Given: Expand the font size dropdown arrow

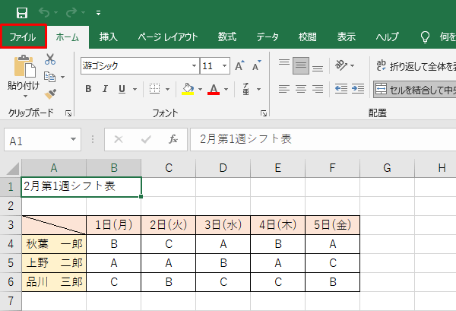Looking at the screenshot, I should 224,65.
